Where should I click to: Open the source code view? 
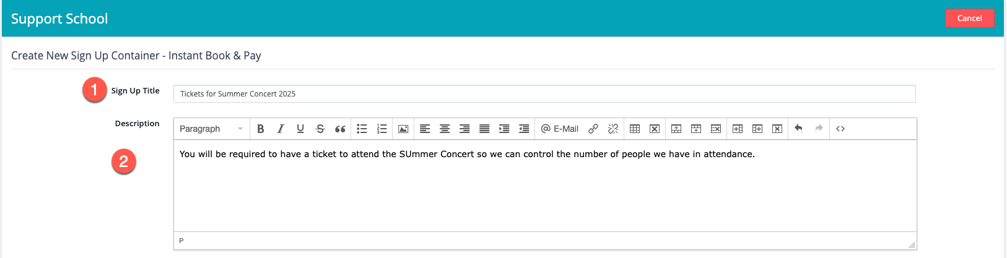[x=840, y=129]
